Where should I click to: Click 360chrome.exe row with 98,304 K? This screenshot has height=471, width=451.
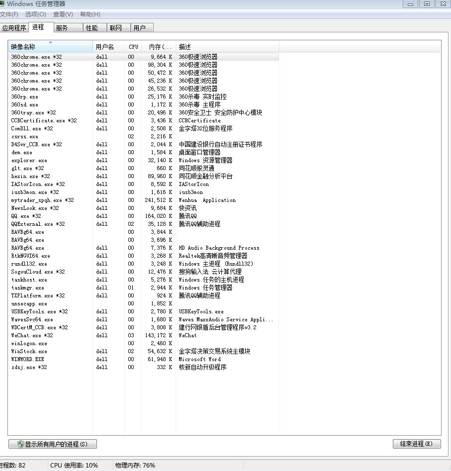(x=144, y=65)
